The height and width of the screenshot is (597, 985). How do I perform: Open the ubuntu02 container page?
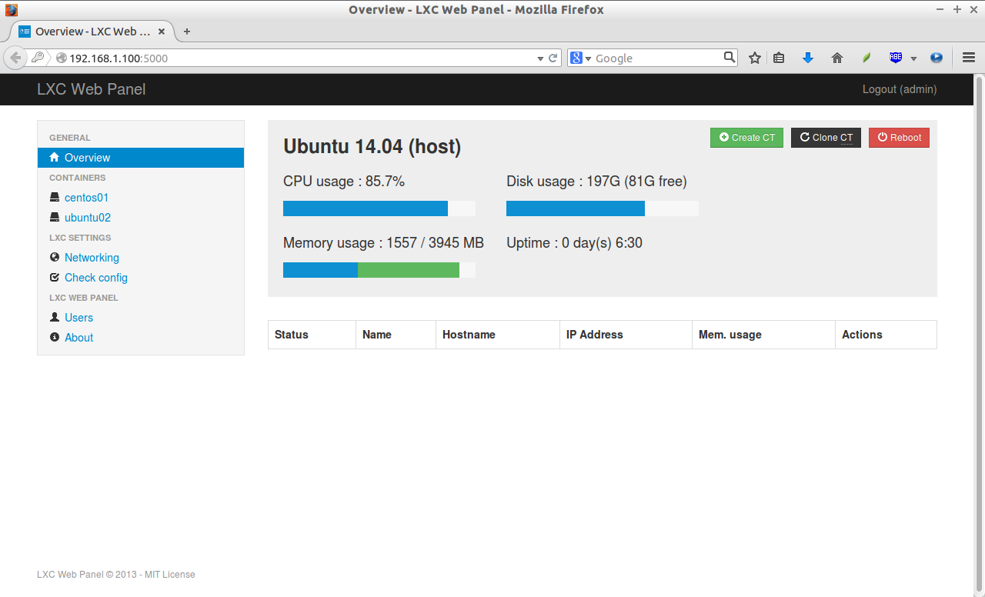88,218
